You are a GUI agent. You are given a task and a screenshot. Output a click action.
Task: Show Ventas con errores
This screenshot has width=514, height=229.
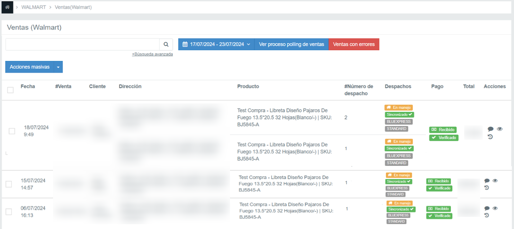click(354, 44)
